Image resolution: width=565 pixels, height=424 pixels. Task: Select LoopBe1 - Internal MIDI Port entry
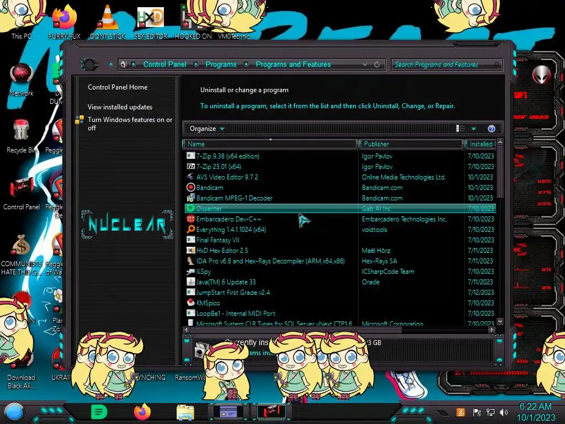click(x=340, y=314)
